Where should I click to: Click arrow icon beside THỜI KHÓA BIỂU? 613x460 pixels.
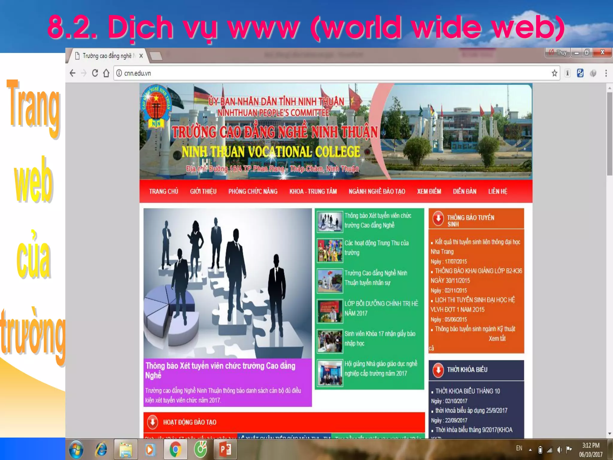pos(438,370)
